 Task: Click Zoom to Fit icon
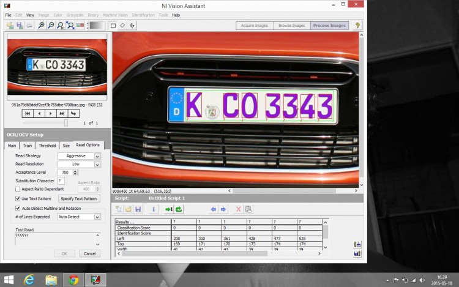pyautogui.click(x=70, y=26)
